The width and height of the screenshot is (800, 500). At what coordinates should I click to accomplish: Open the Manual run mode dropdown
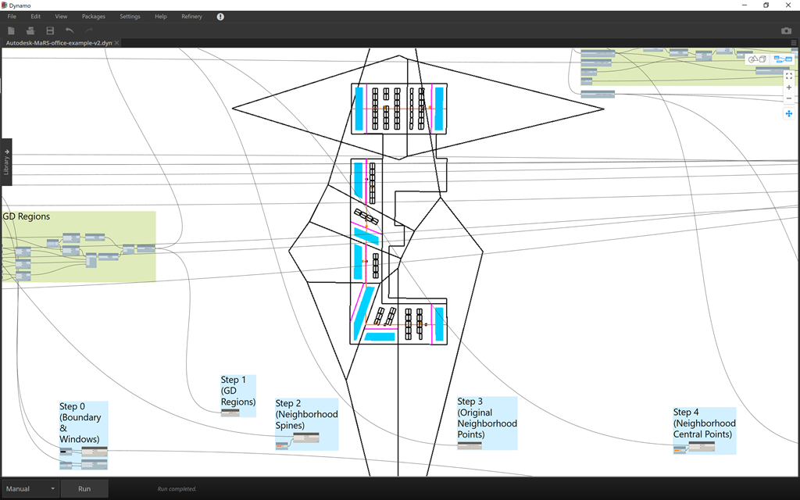pyautogui.click(x=31, y=489)
